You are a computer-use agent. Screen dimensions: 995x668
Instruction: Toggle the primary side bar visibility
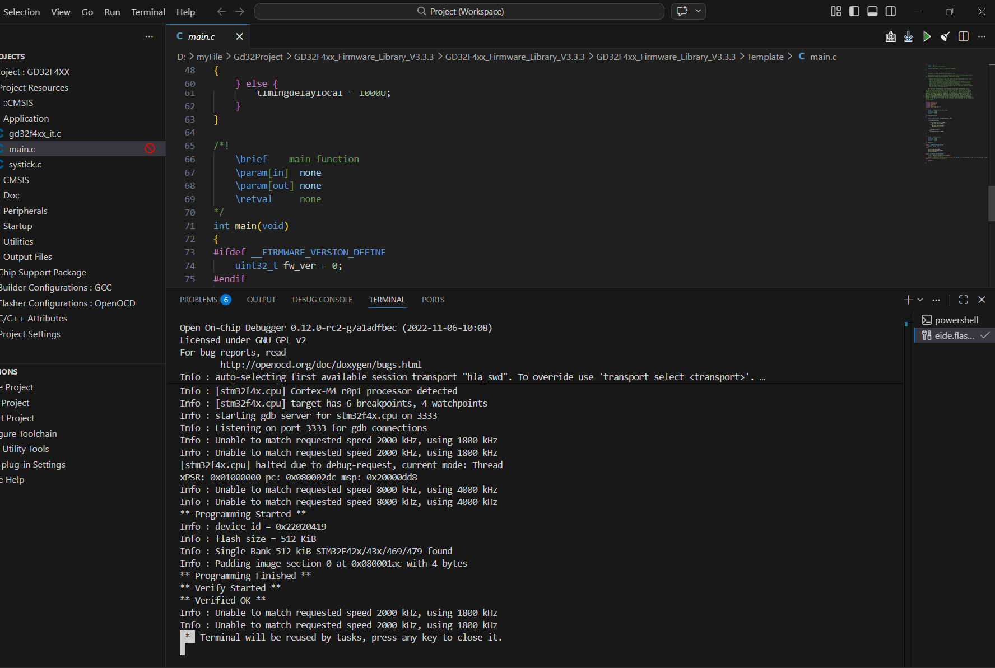(854, 11)
